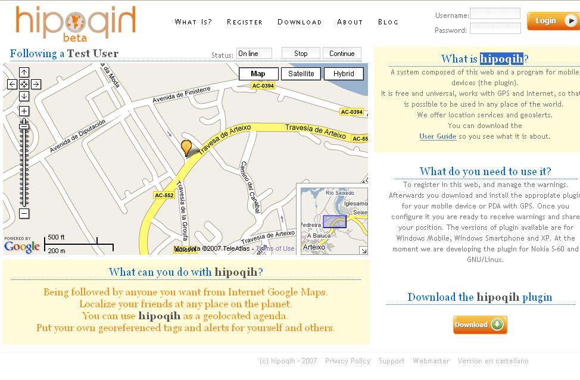
Task: Click the return to last result center icon
Action: 24,85
